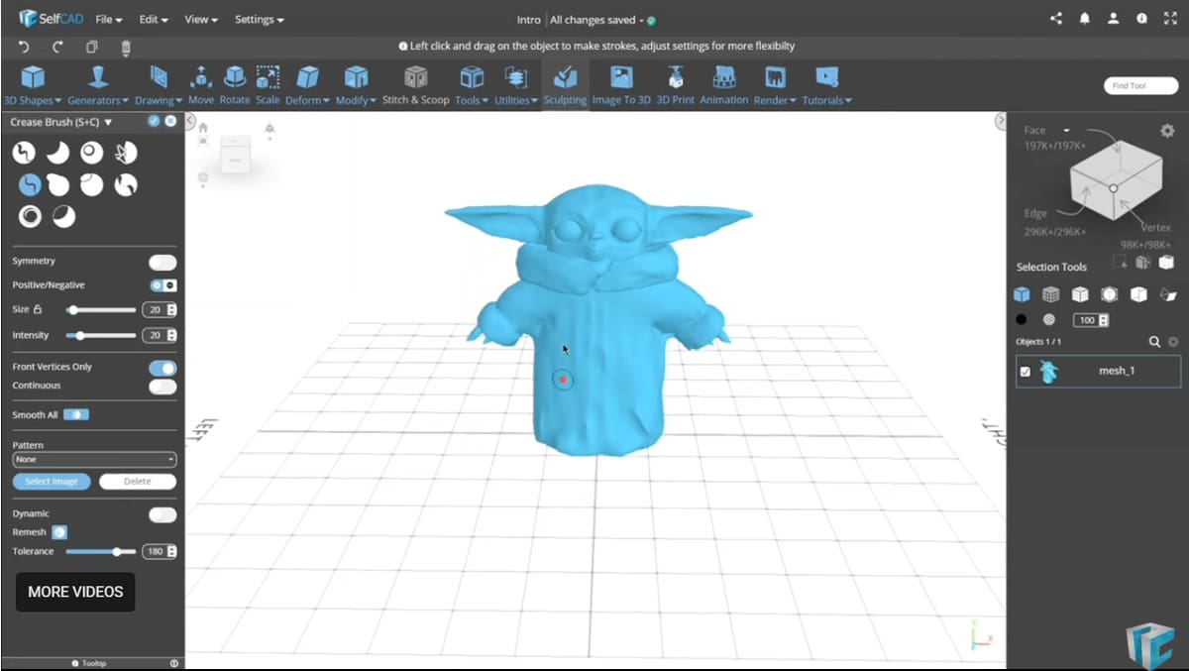
Task: Open the Stitch & Scoop tool
Action: [x=416, y=85]
